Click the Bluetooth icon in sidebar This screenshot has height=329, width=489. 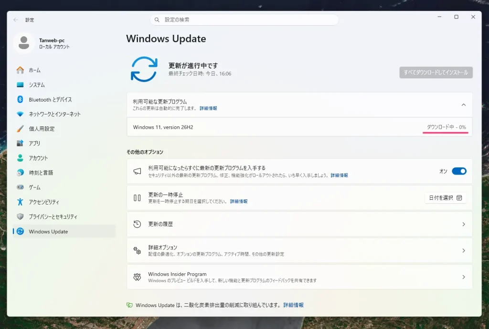click(20, 99)
